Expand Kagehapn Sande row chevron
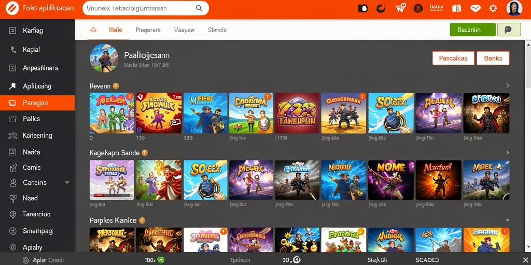 [508, 153]
